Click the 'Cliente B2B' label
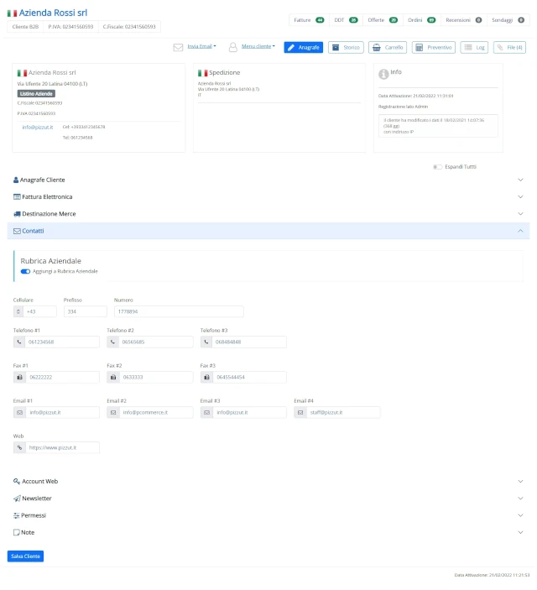This screenshot has width=537, height=590. tap(25, 27)
